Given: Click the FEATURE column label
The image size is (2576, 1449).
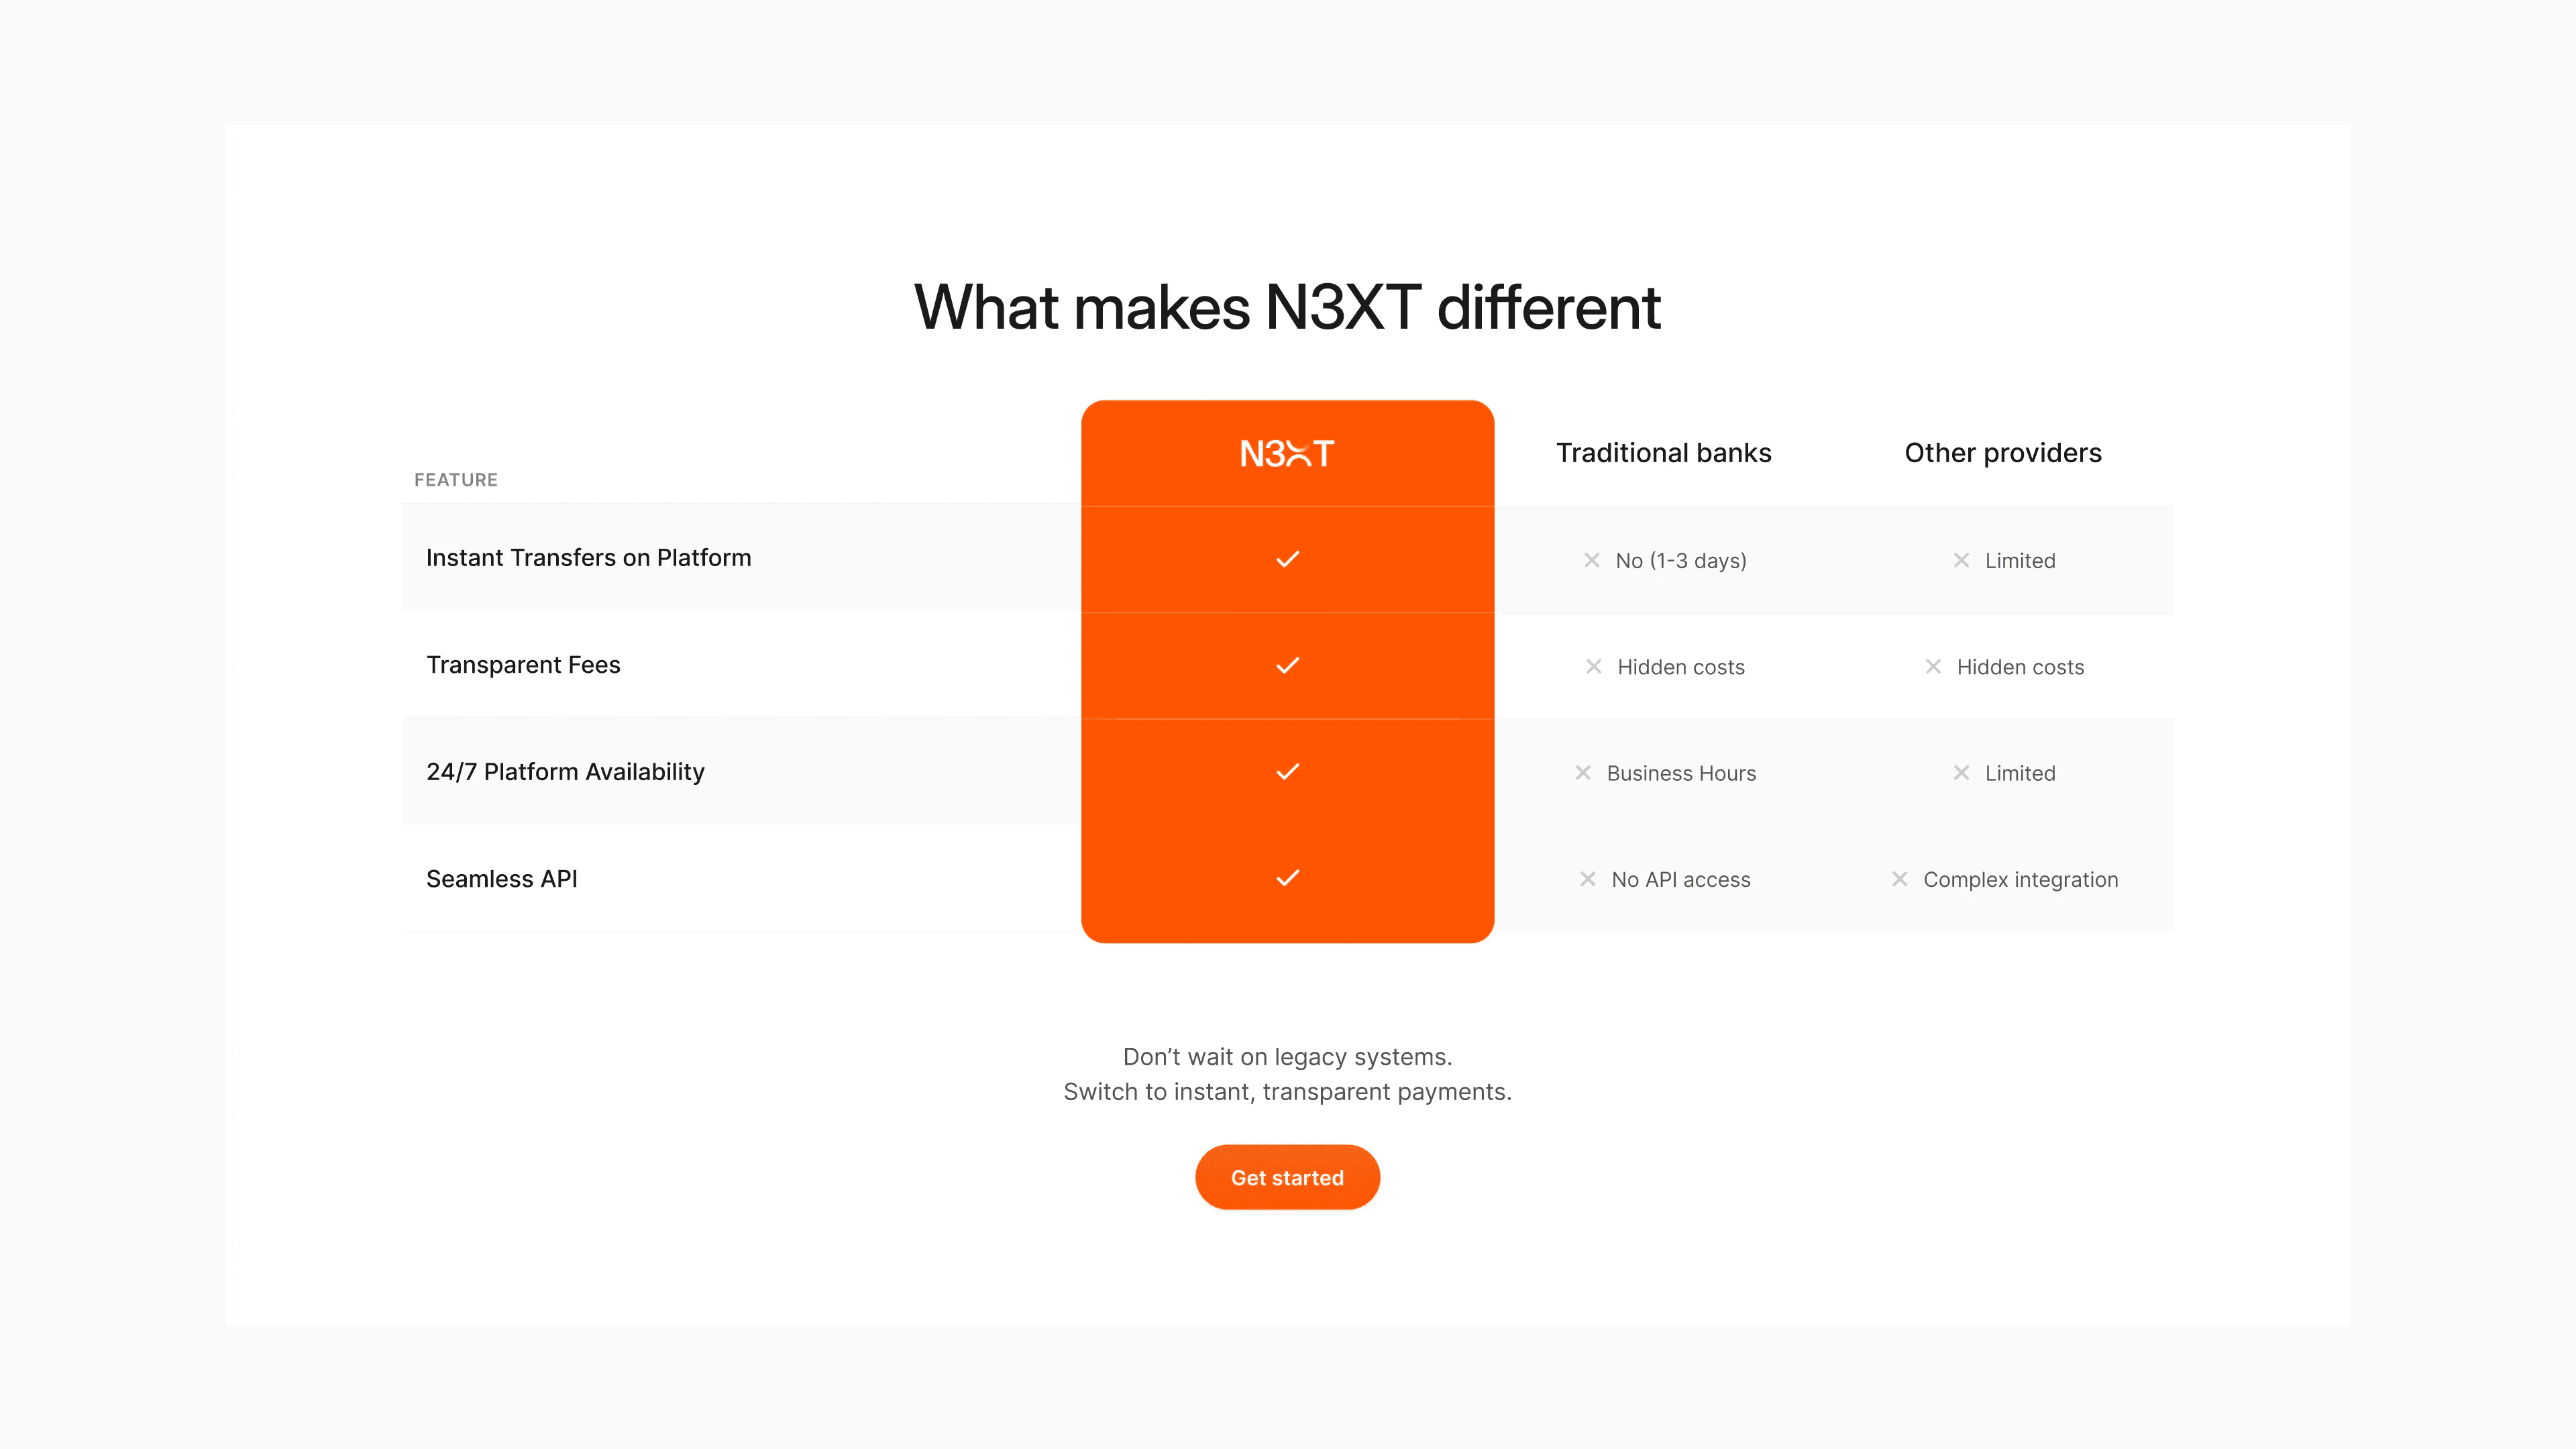Looking at the screenshot, I should tap(456, 480).
